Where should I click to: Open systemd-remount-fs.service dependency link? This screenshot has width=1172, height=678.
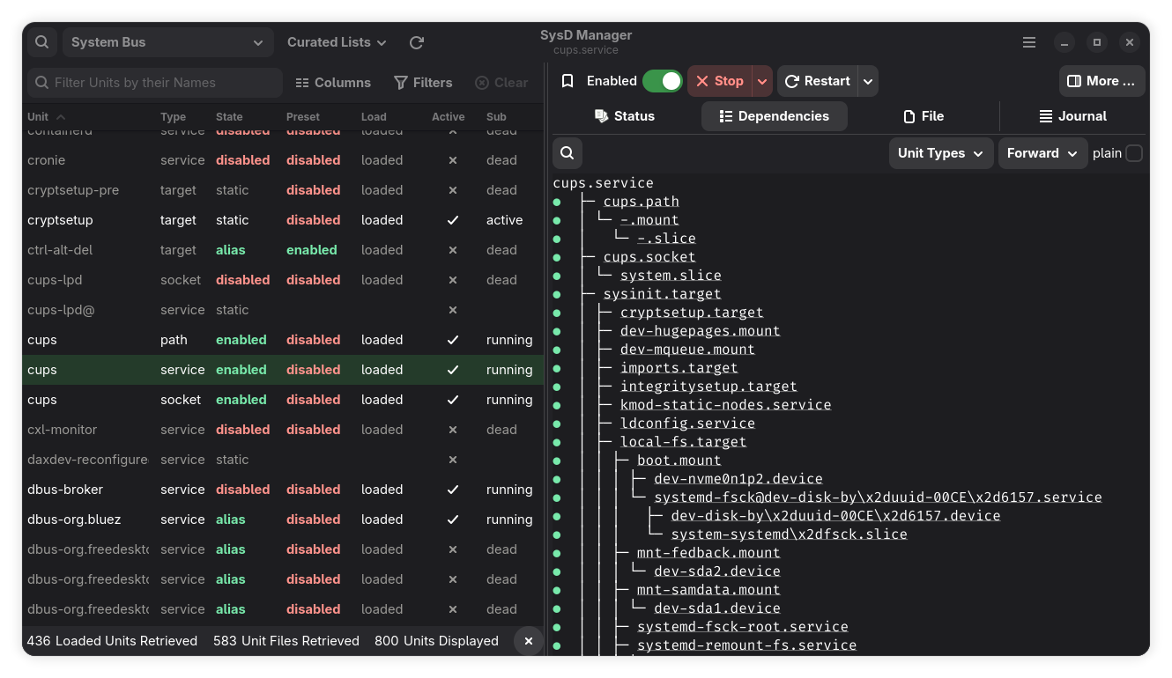[746, 645]
